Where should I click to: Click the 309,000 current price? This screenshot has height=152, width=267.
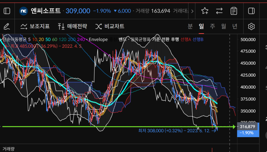(78, 11)
